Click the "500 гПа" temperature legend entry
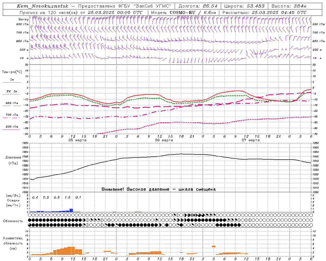Viewport: 326px width, 261px height. [x=12, y=127]
